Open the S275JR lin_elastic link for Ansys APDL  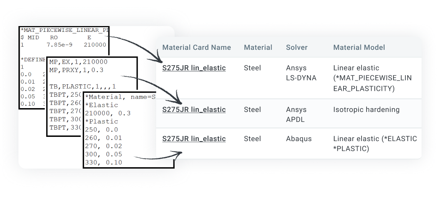click(194, 110)
